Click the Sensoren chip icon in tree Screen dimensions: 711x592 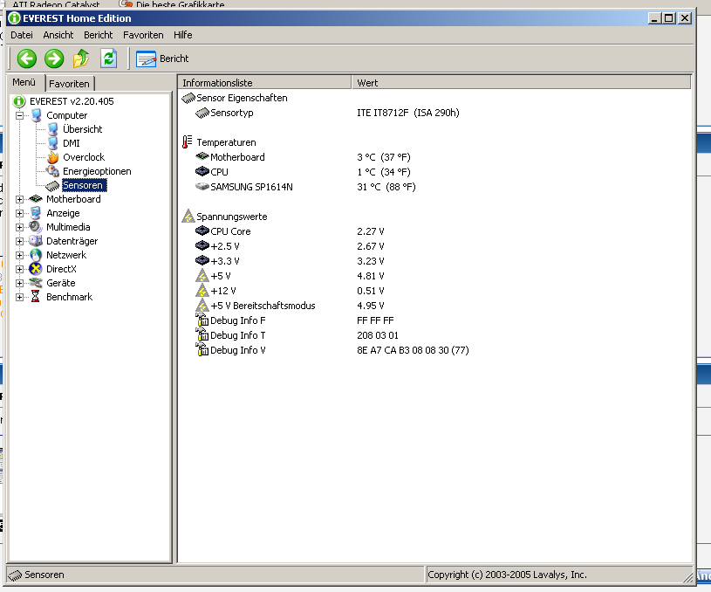(x=52, y=186)
